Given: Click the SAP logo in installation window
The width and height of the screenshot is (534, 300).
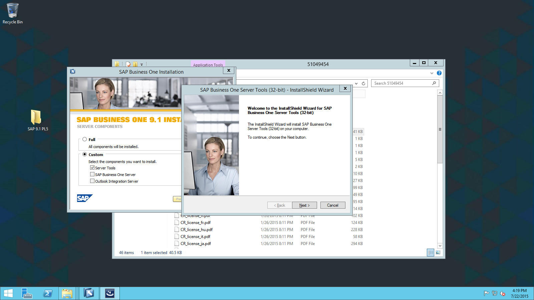Looking at the screenshot, I should click(x=84, y=198).
